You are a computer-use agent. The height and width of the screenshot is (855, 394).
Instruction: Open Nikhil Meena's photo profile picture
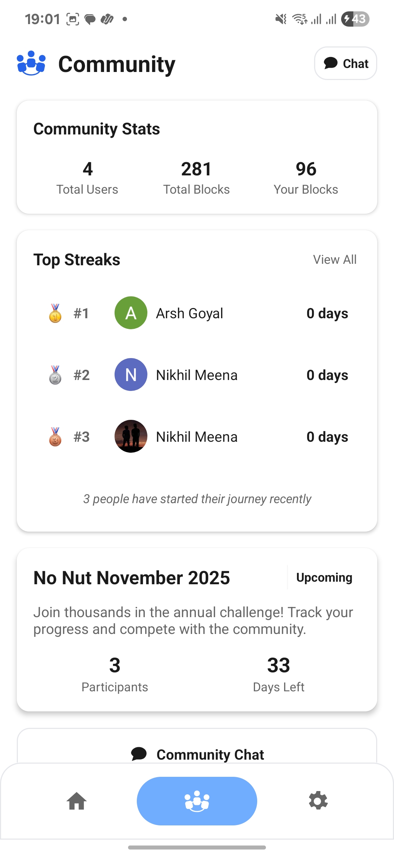click(x=131, y=436)
